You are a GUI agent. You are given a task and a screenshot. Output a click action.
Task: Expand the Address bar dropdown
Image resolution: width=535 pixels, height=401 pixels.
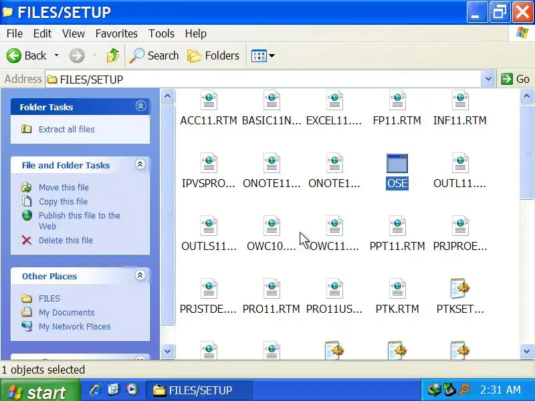(488, 79)
